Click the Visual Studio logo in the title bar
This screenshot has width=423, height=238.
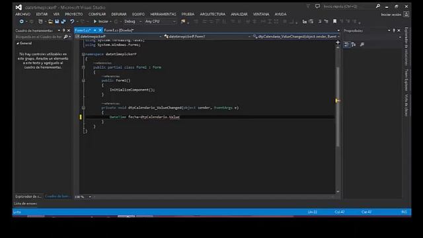point(19,7)
